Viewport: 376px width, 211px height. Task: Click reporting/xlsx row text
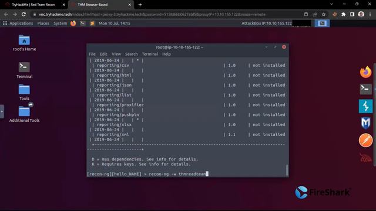(x=114, y=125)
